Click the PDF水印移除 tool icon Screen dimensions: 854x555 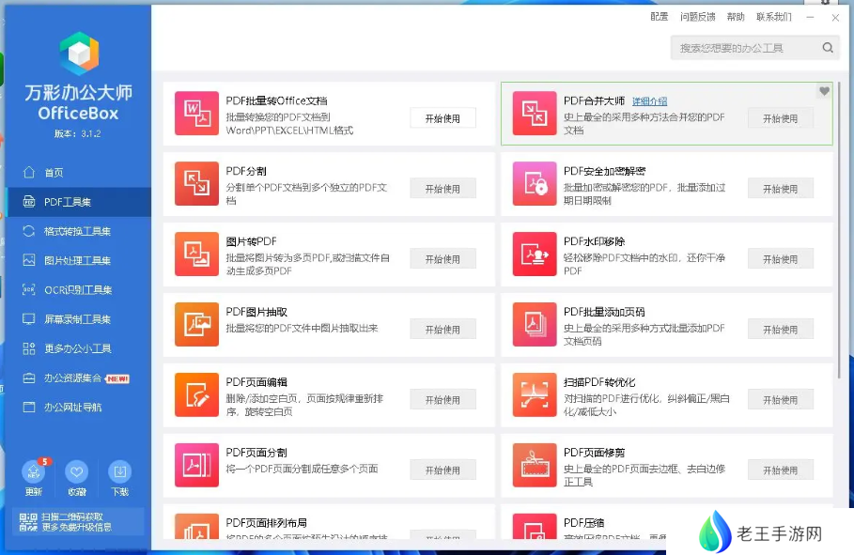point(535,254)
